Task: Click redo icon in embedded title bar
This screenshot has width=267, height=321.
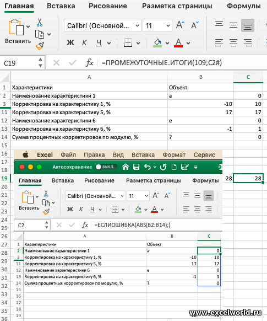Action: click(x=163, y=167)
